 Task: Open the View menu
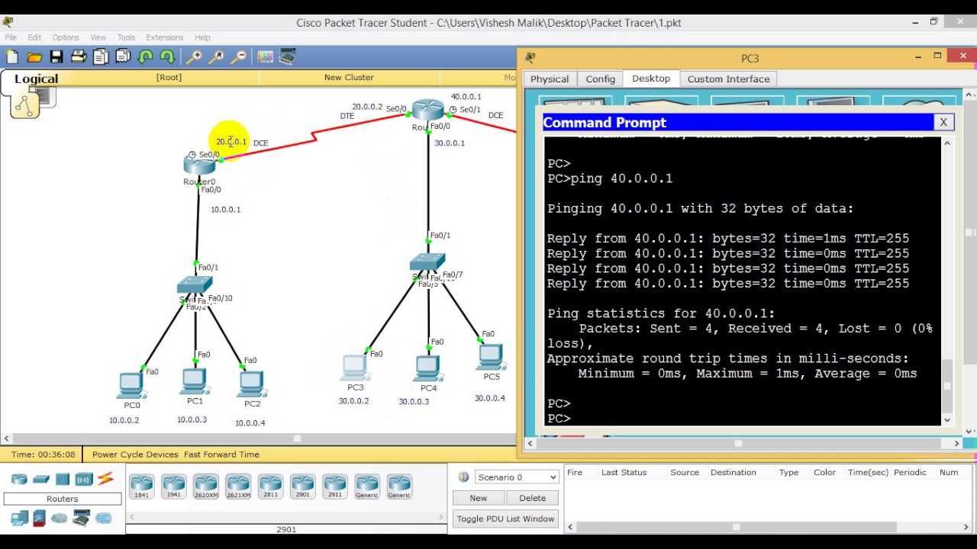98,37
